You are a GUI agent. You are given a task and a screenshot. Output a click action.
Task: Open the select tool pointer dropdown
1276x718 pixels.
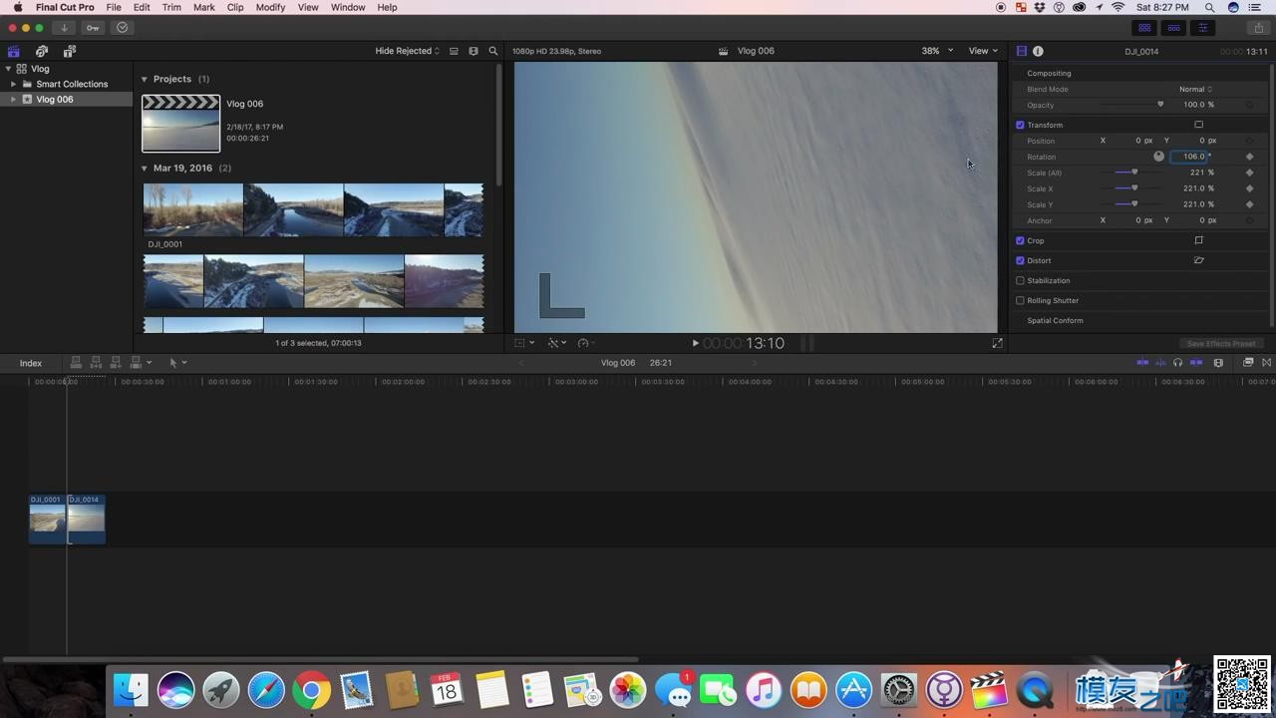pos(177,363)
